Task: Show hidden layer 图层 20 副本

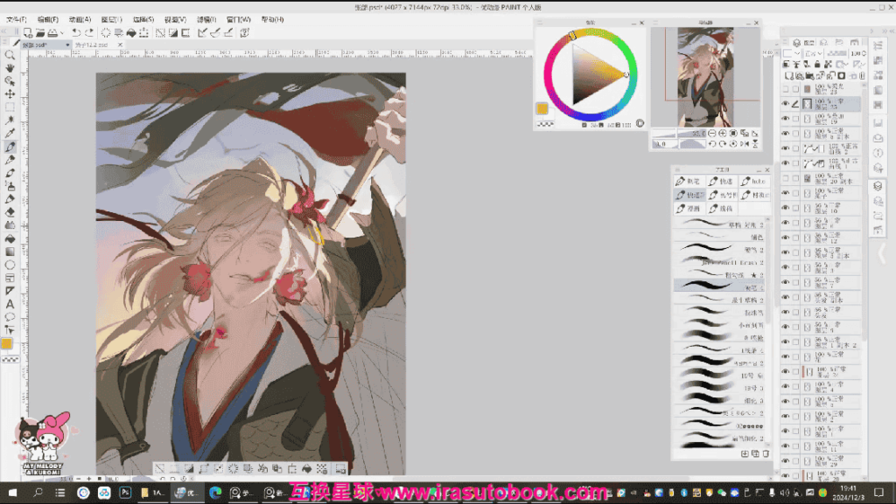Action: click(786, 178)
